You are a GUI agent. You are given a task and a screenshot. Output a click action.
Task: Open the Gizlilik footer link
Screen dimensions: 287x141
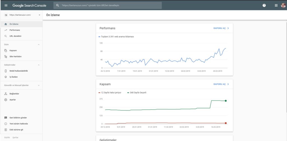point(7,138)
